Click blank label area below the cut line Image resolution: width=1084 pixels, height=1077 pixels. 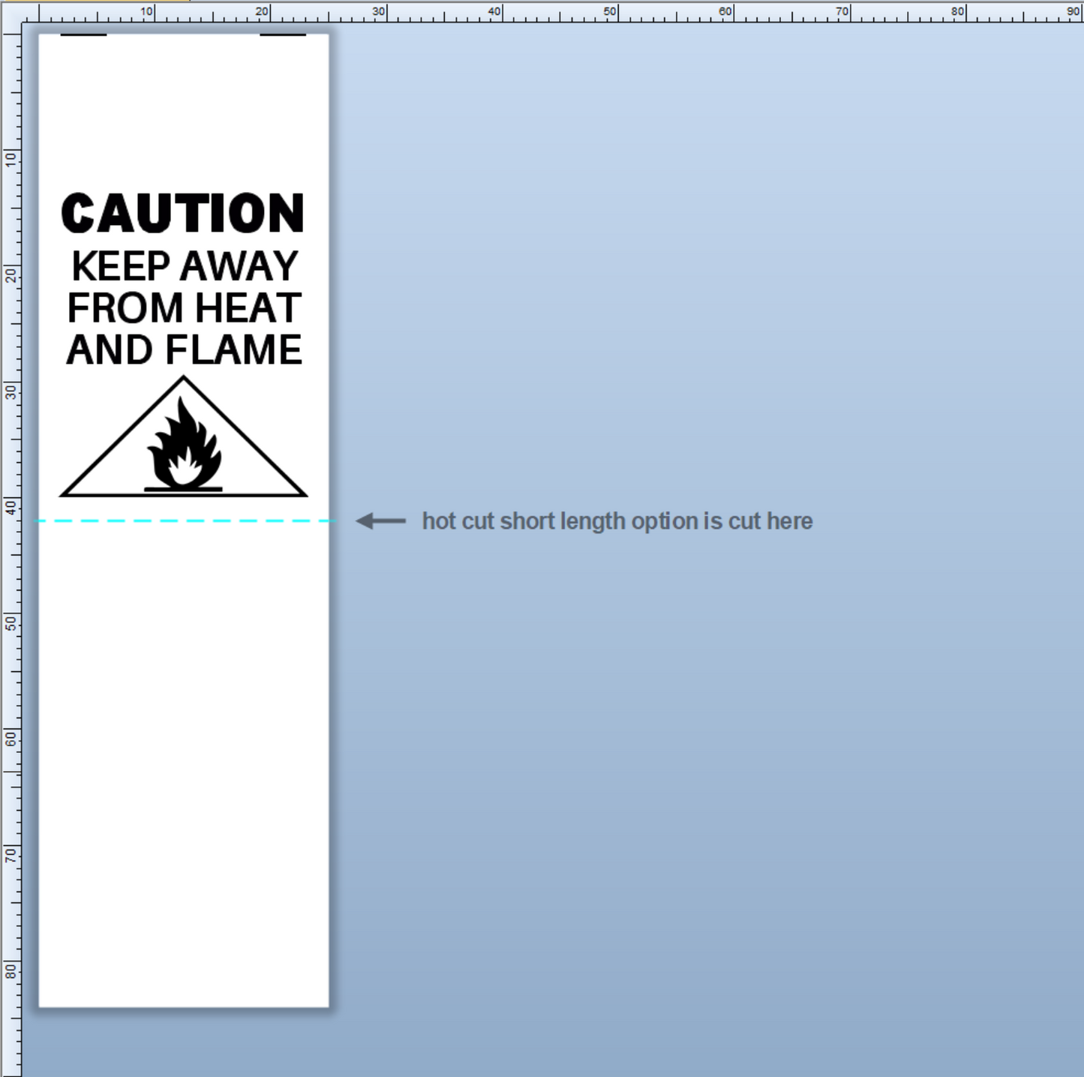click(x=184, y=750)
